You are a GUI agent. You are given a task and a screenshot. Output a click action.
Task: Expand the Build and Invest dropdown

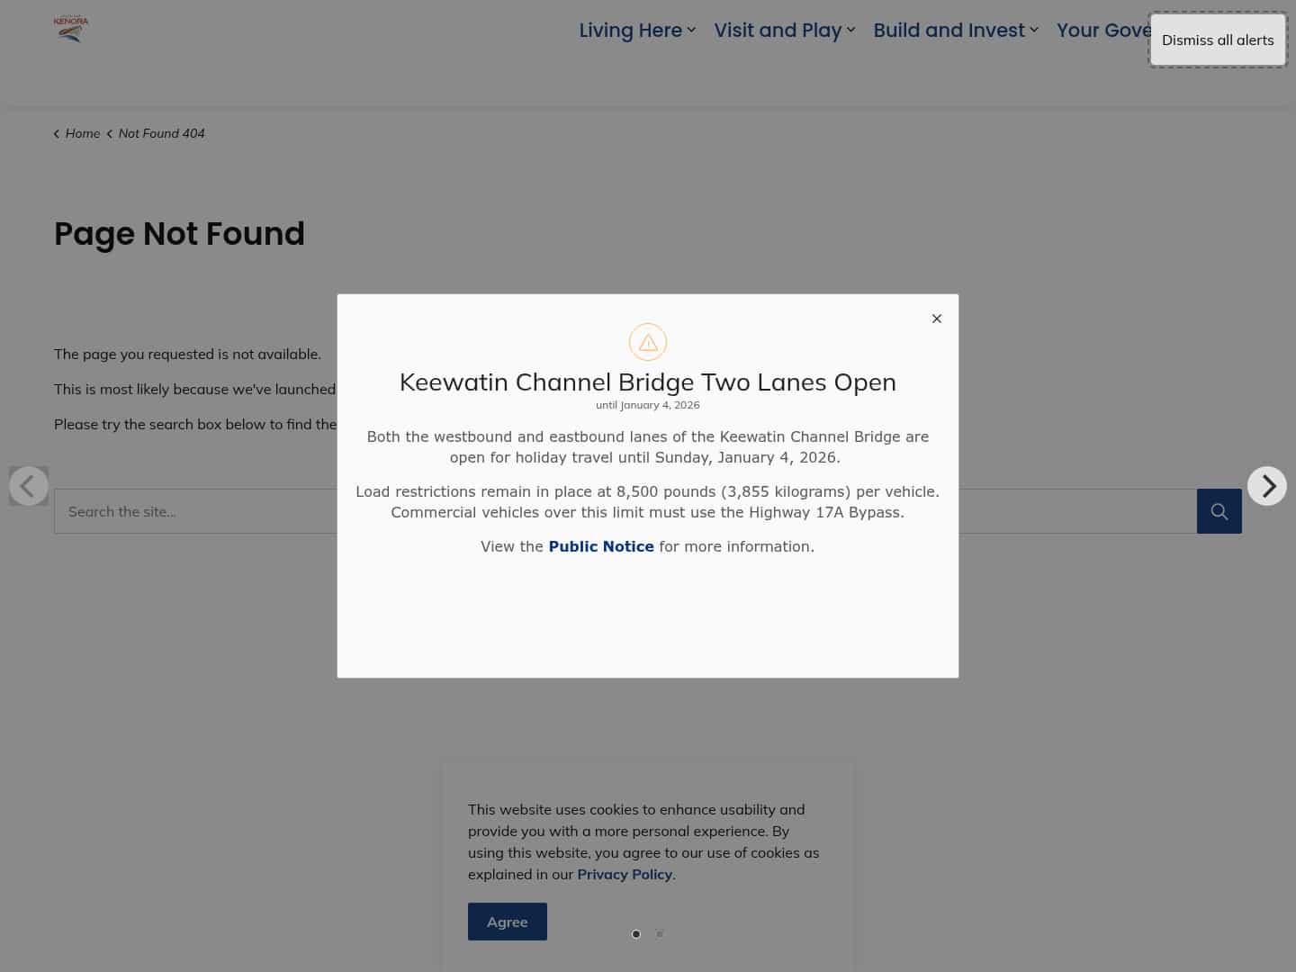point(1033,30)
